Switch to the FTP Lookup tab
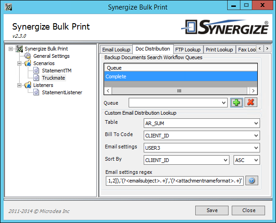Image resolution: width=276 pixels, height=223 pixels. coord(188,50)
